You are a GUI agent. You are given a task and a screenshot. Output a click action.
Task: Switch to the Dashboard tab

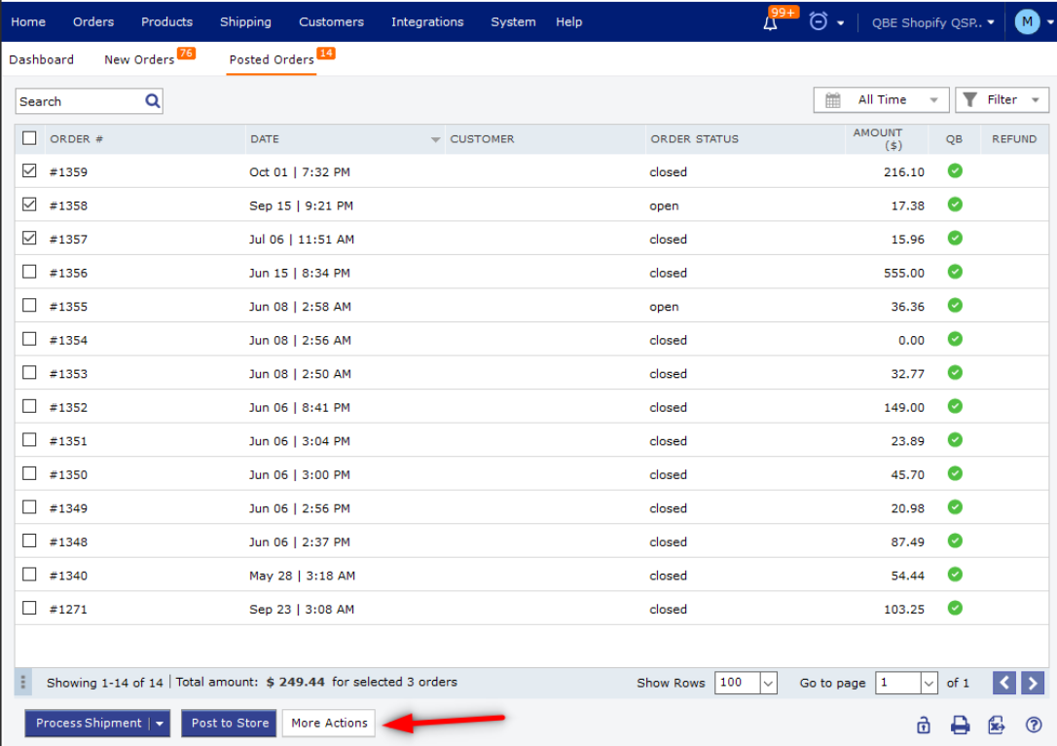(41, 59)
